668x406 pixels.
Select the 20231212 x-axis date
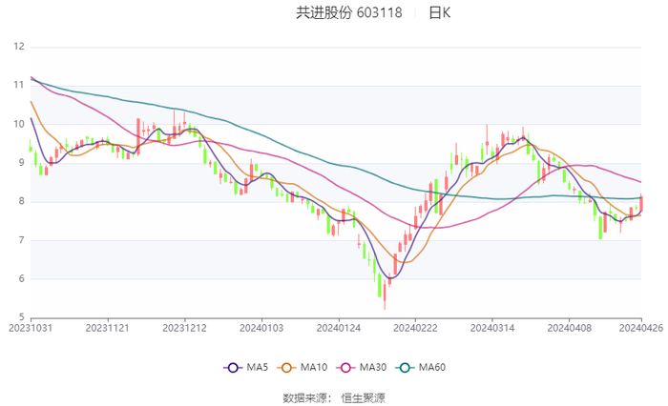click(x=184, y=326)
